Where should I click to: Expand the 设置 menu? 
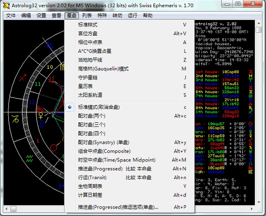41,15
